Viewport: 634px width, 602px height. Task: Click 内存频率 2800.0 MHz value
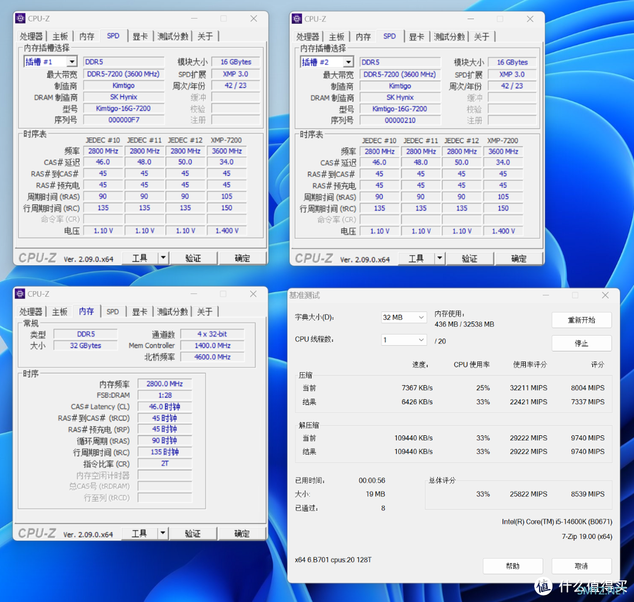(x=164, y=384)
